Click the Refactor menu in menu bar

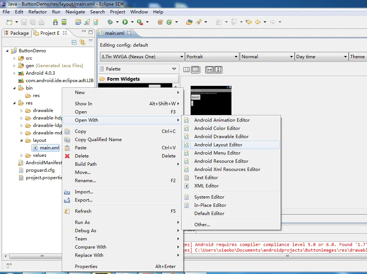[38, 12]
